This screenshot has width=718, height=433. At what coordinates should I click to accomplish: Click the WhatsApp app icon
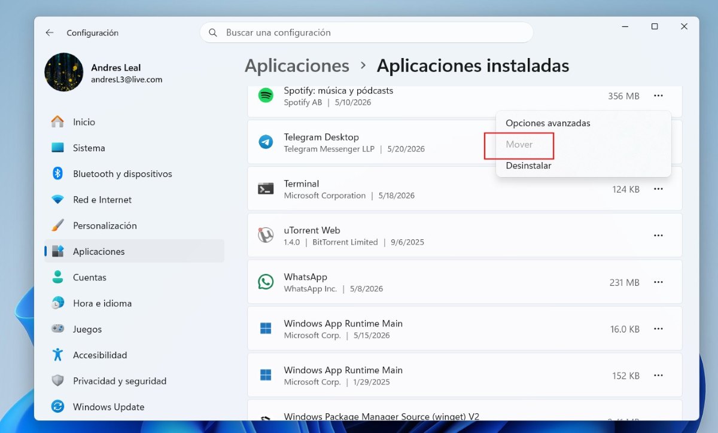tap(266, 282)
